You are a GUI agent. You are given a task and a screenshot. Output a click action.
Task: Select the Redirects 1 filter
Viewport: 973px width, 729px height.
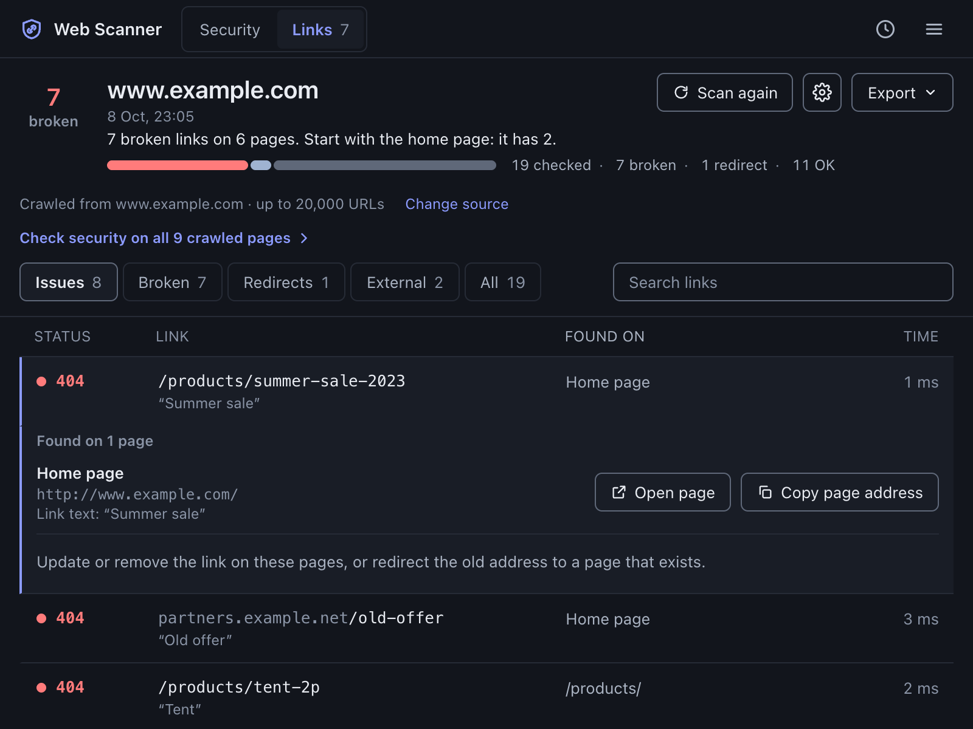(286, 282)
